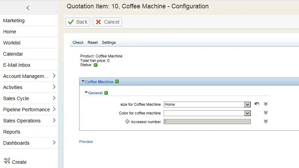Viewport: 299px width, 168px height.
Task: Collapse the General group
Action: point(86,93)
